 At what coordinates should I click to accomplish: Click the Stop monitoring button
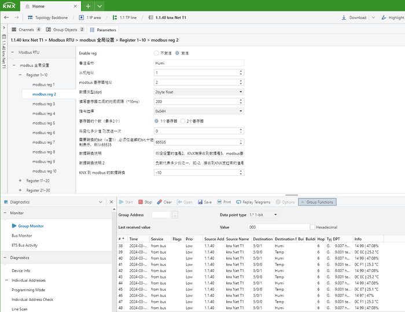(x=145, y=202)
